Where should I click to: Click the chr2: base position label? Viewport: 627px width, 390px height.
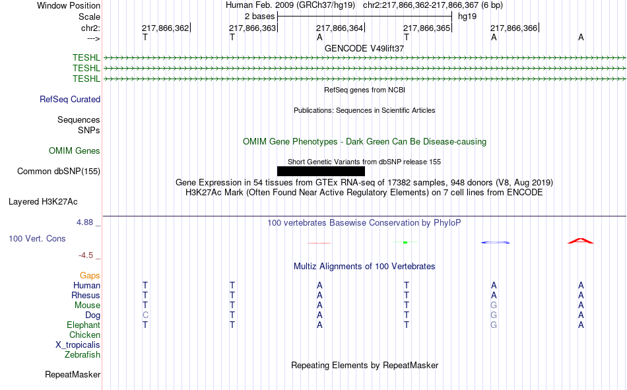[x=90, y=28]
